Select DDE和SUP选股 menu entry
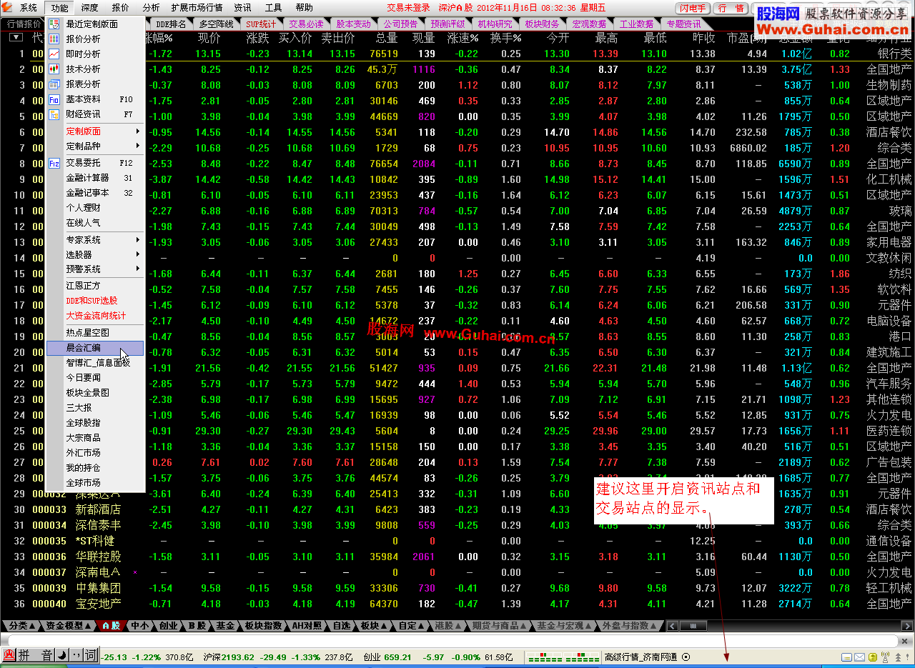The height and width of the screenshot is (668, 915). pos(94,301)
